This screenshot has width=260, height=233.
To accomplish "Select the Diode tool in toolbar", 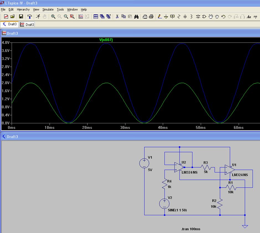I will point(198,17).
